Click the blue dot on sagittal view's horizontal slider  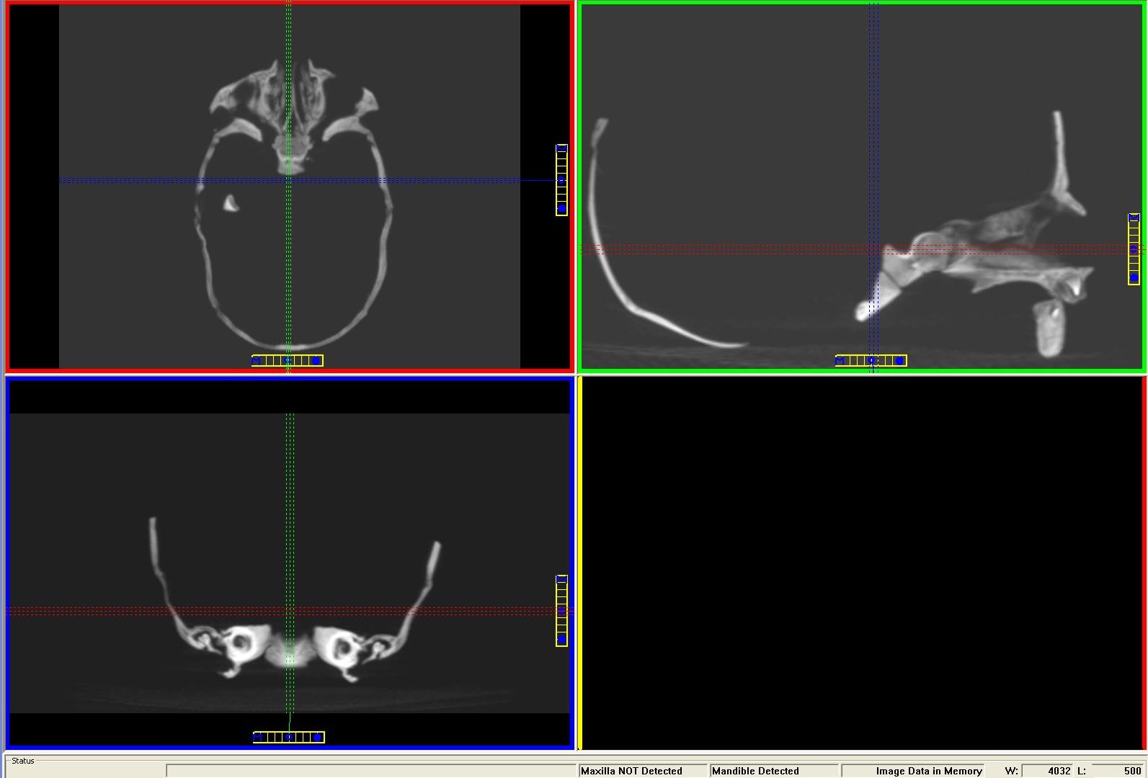[x=899, y=360]
